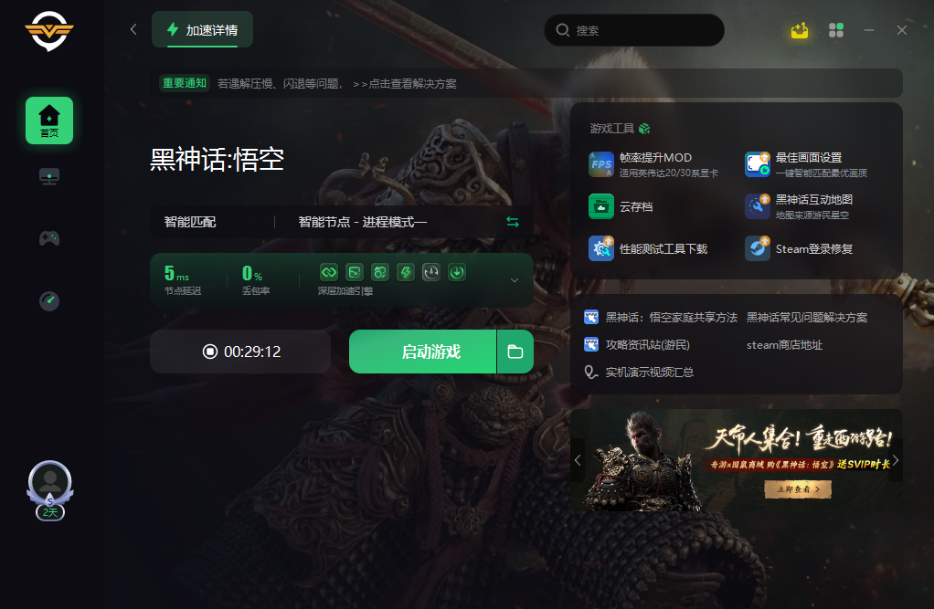
Task: Open the Steam登录修复 tool
Action: (x=799, y=249)
